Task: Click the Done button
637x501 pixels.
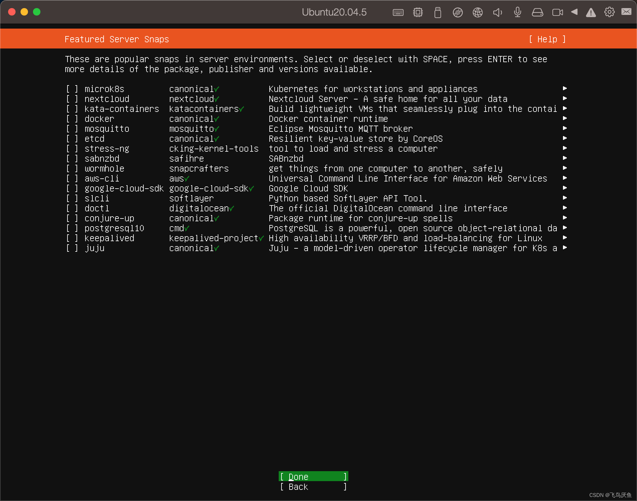Action: pyautogui.click(x=314, y=476)
